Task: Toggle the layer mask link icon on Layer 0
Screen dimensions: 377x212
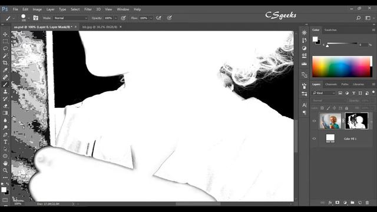Action: tap(343, 121)
